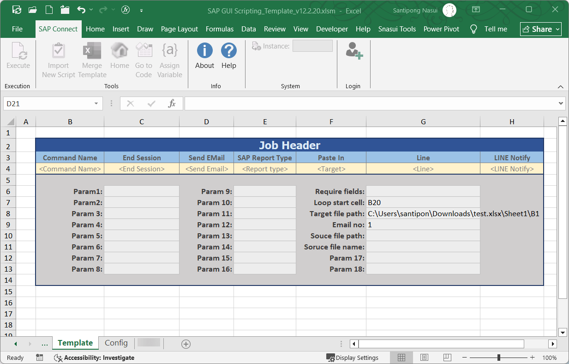
Task: Click zoom out minus button
Action: [x=465, y=358]
